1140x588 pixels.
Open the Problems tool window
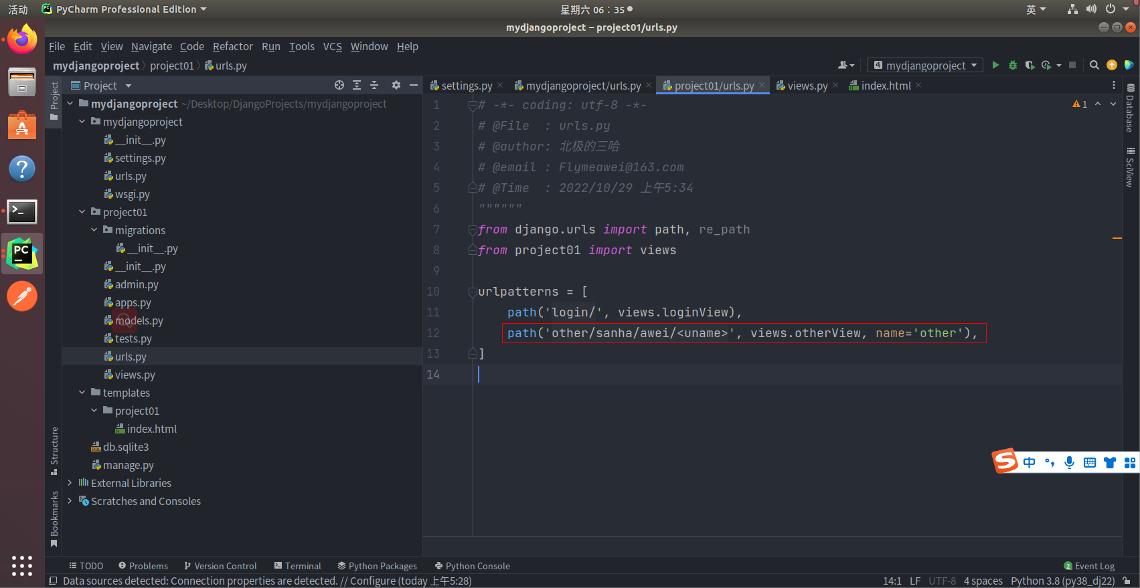[x=143, y=566]
